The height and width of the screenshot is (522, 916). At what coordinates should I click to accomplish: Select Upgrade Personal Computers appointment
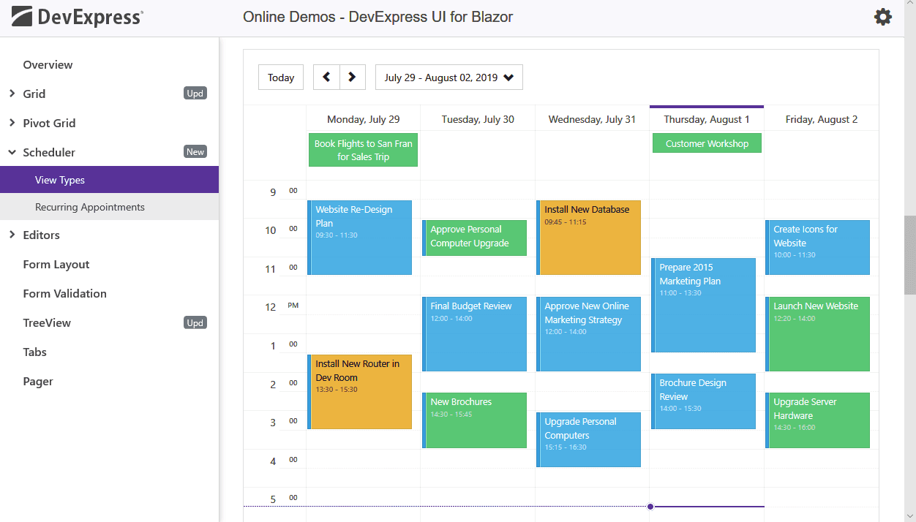(x=588, y=439)
